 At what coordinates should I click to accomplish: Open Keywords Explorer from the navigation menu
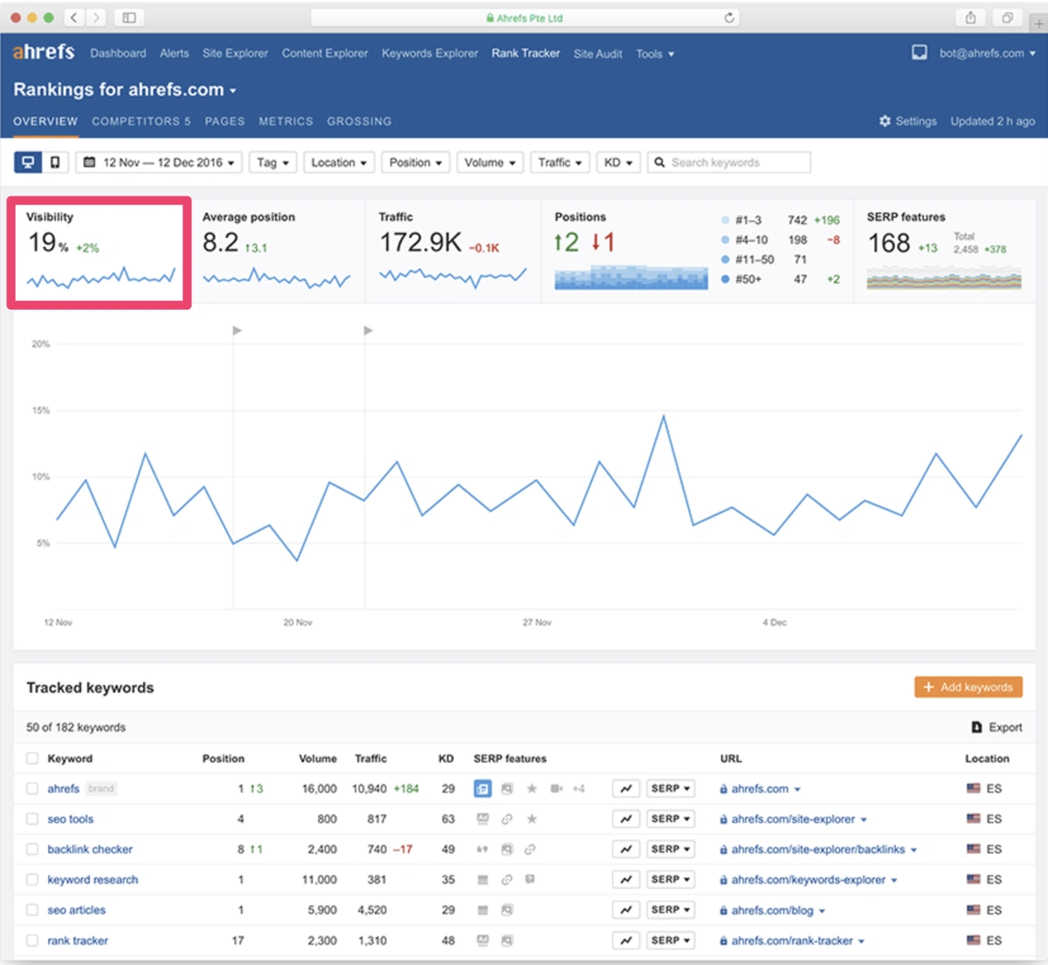coord(429,53)
